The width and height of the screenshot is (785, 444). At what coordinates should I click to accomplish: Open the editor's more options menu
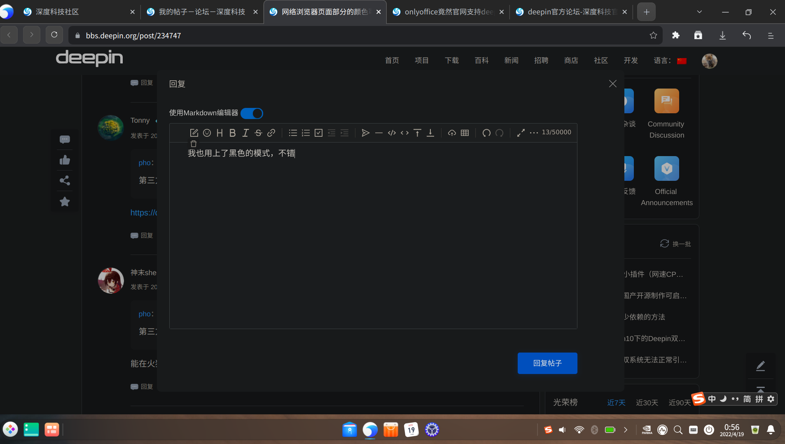534,133
